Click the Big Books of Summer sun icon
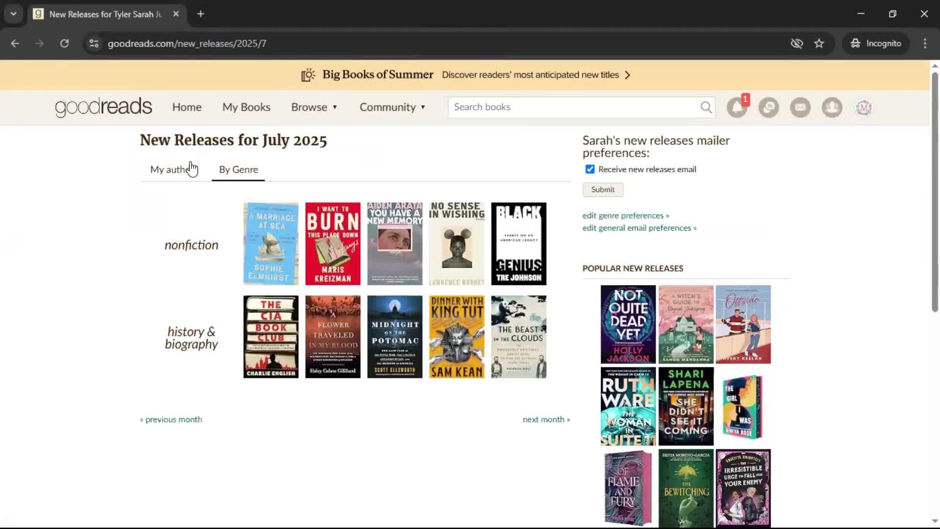The image size is (940, 529). click(x=308, y=75)
